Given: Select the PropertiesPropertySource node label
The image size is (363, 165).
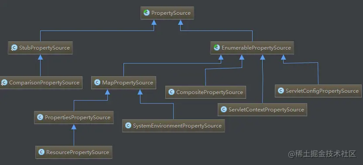Looking at the screenshot, I should pos(78,118).
